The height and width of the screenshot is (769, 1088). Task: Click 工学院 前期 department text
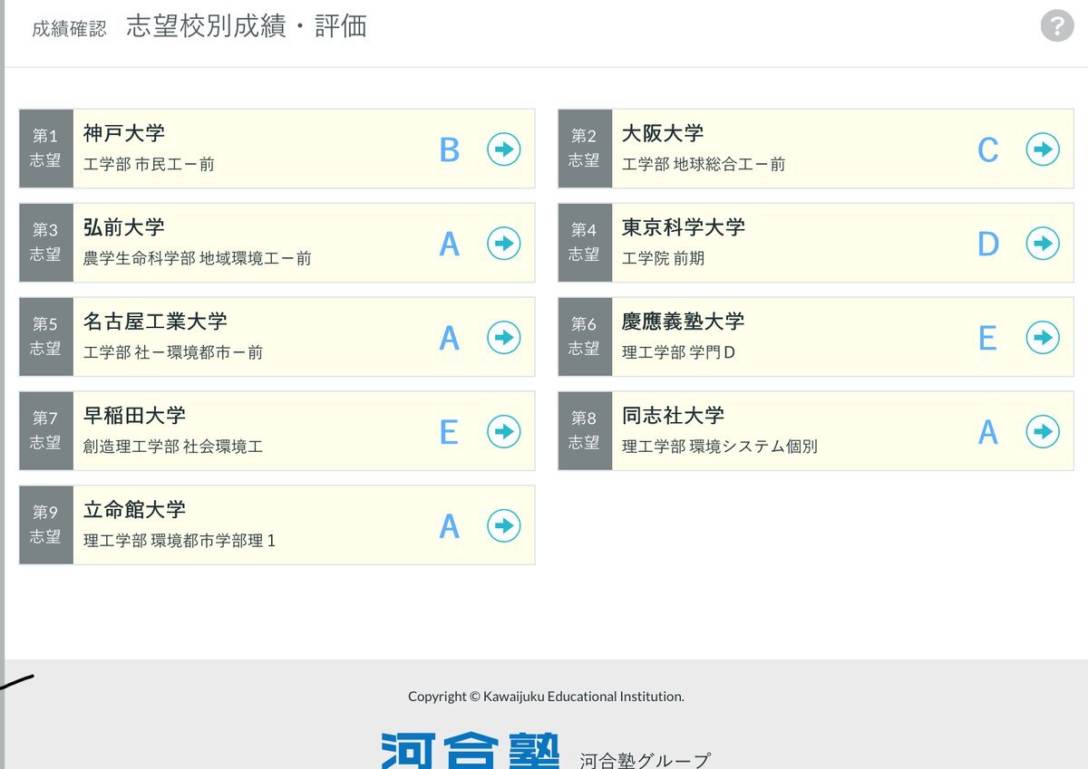tap(663, 259)
